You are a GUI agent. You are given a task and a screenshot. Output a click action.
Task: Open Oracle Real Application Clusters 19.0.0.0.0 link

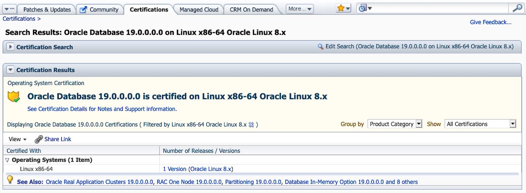[x=100, y=182]
